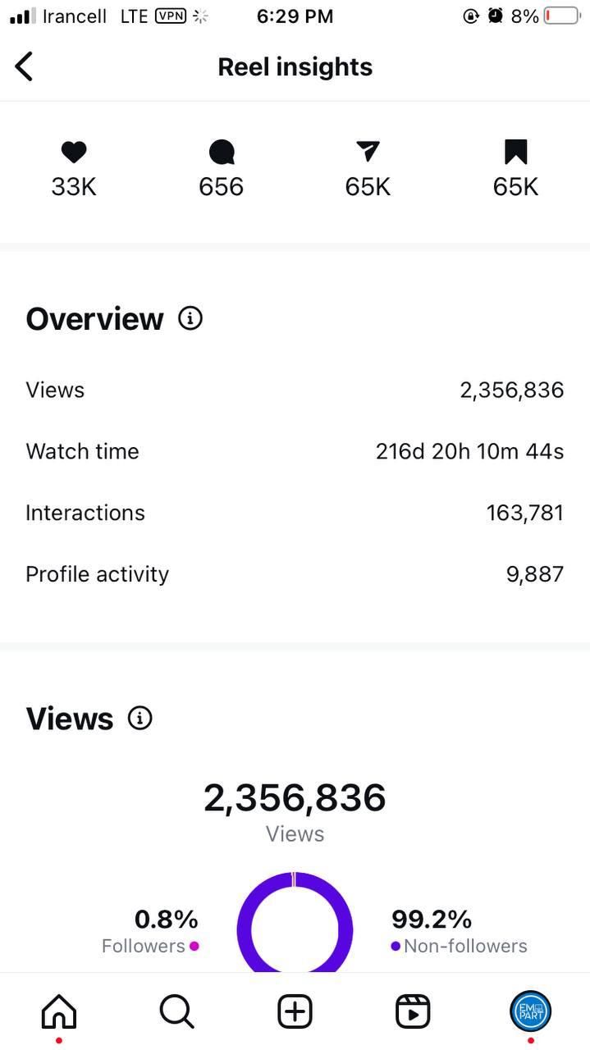
Task: Tap the battery indicator in status bar
Action: coord(561,16)
